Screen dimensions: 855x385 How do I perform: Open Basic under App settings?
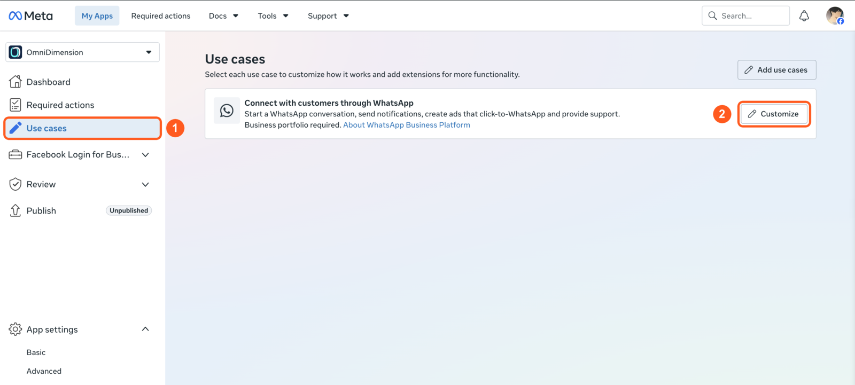point(36,352)
